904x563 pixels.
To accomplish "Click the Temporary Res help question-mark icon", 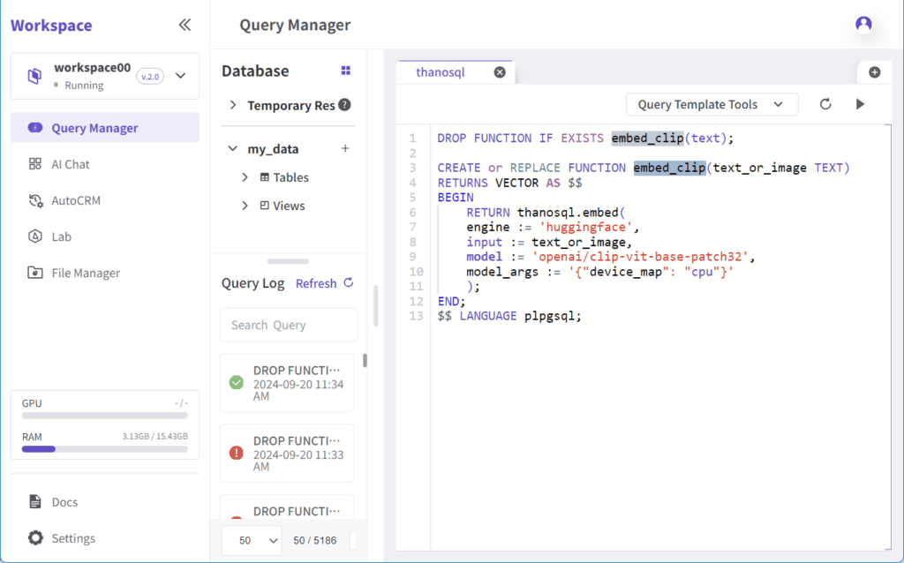I will [x=345, y=105].
